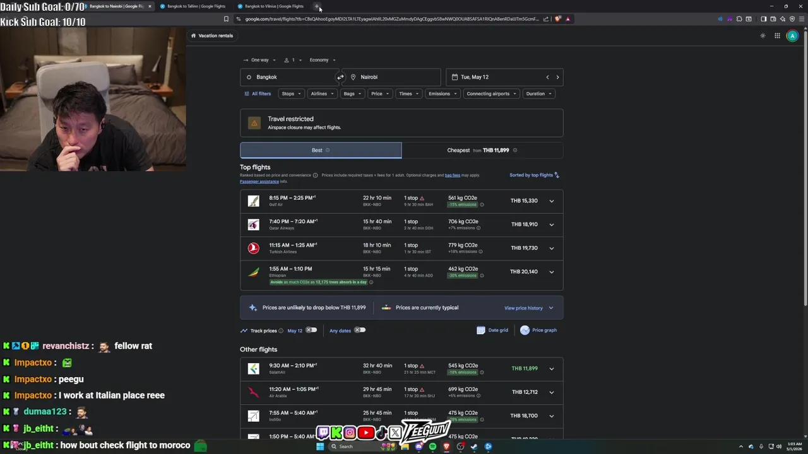The height and width of the screenshot is (454, 808).
Task: Open Brave sidebar panel icon
Action: click(x=763, y=19)
